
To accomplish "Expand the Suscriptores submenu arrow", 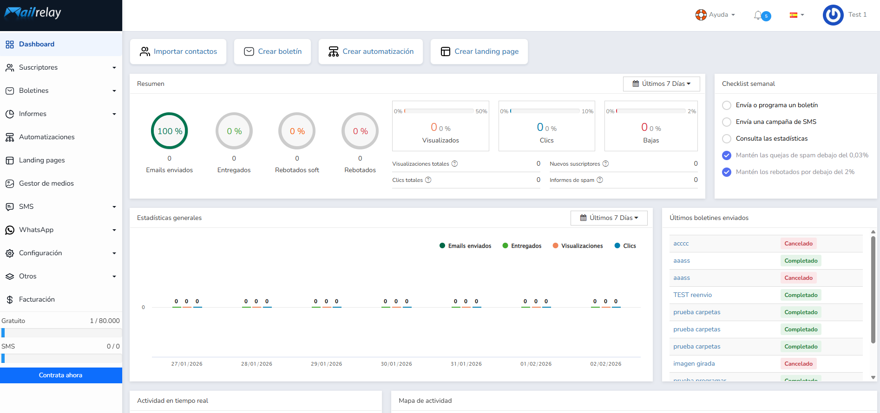I will 114,68.
